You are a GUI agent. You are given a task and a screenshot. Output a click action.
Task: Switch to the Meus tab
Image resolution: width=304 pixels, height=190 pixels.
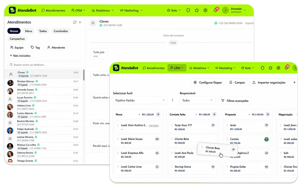29,31
